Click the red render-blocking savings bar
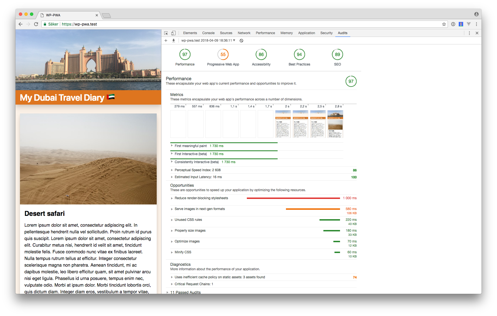497x316 pixels. point(293,198)
